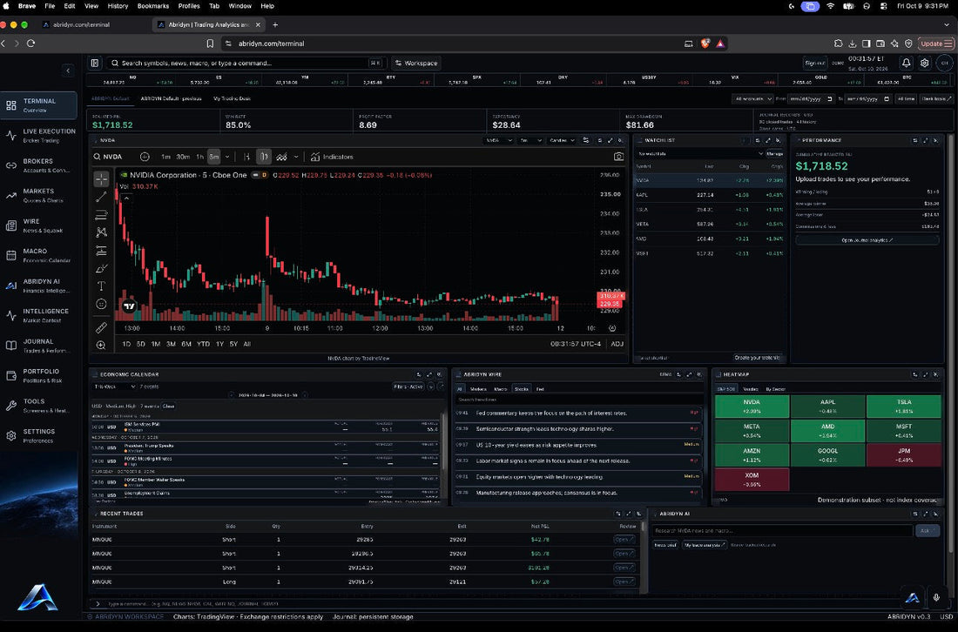Open the chart type dropdown arrow
This screenshot has height=632, width=958.
pos(296,157)
